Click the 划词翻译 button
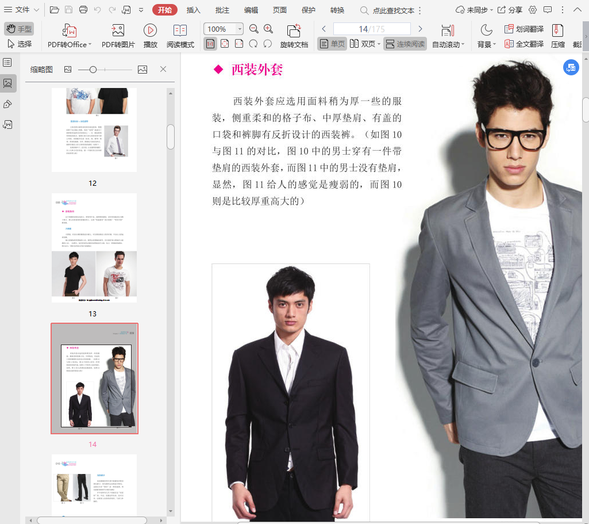Viewport: 589px width, 524px height. pyautogui.click(x=524, y=29)
